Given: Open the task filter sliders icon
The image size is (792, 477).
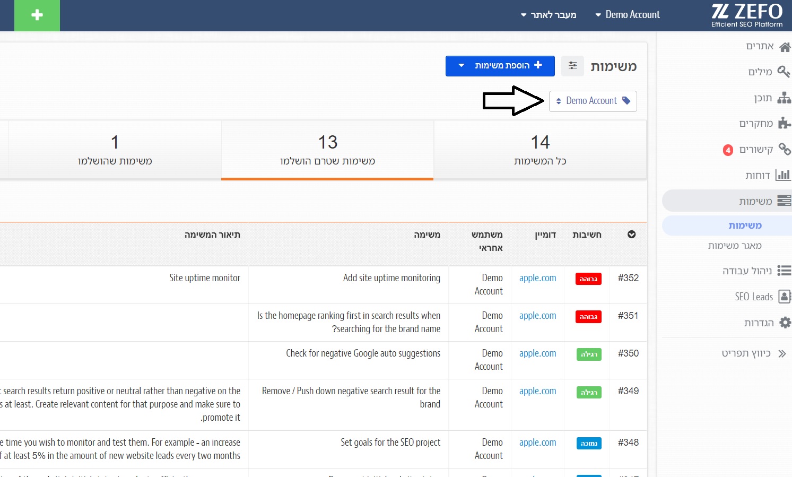Looking at the screenshot, I should pos(573,66).
